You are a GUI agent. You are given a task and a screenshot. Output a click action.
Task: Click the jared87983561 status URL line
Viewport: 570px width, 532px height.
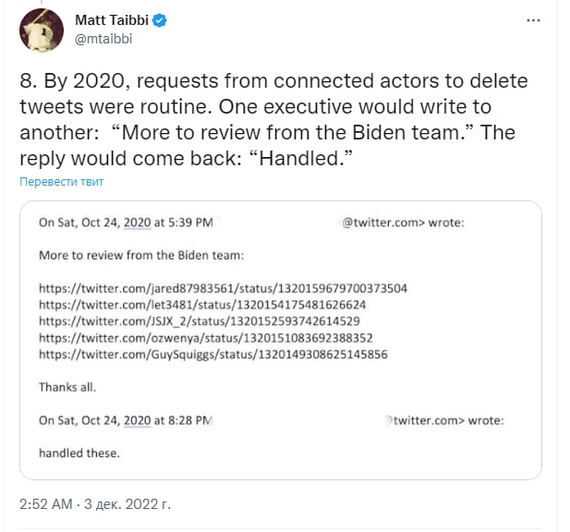coord(223,288)
